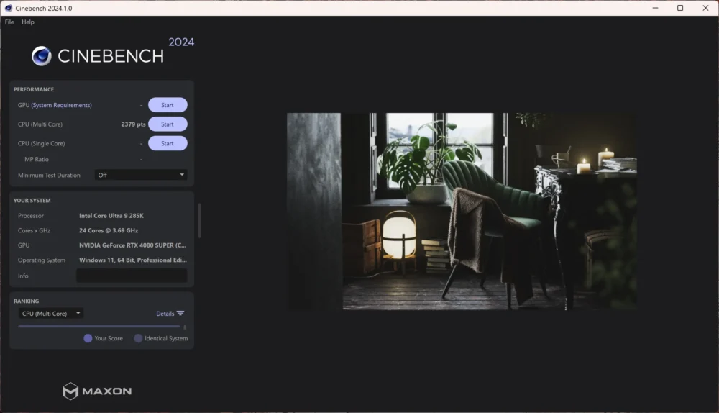This screenshot has width=719, height=413.
Task: Toggle the Your Score legend dot
Action: (x=88, y=338)
